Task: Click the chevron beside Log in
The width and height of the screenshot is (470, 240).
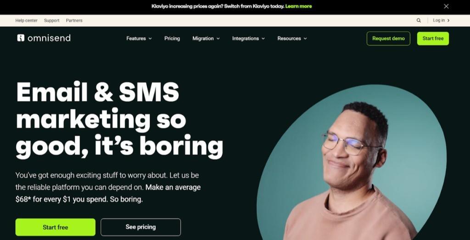Action: click(x=448, y=21)
